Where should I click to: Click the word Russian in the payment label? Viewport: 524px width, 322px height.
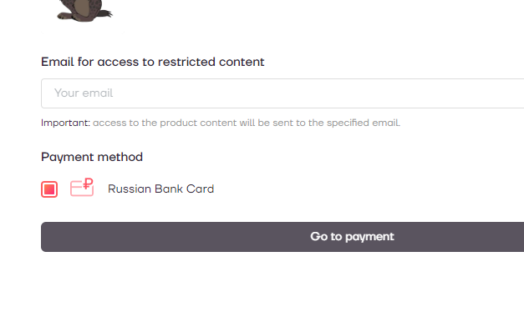pos(130,189)
